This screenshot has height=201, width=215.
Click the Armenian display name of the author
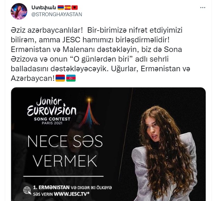point(43,7)
